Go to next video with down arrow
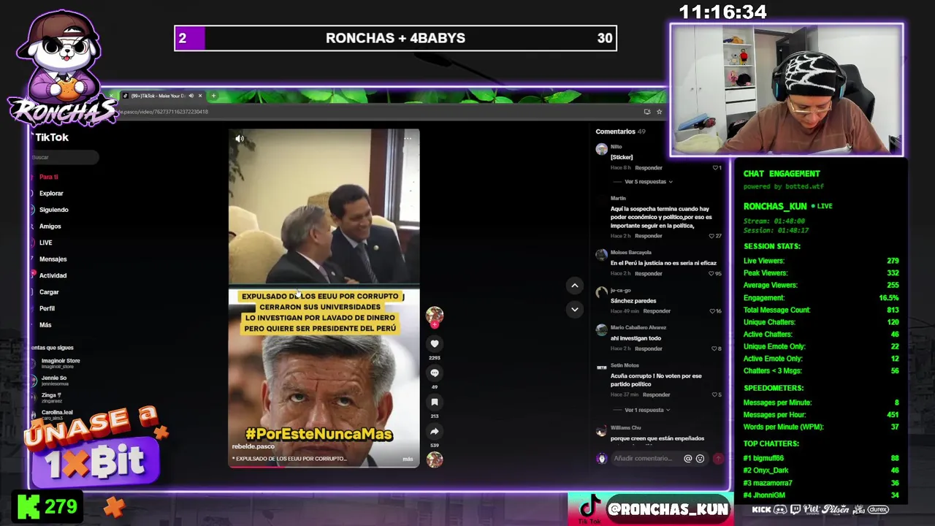The height and width of the screenshot is (526, 935). click(574, 309)
